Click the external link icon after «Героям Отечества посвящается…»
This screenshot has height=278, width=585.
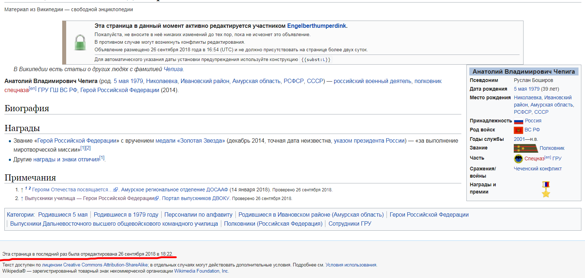pos(116,190)
